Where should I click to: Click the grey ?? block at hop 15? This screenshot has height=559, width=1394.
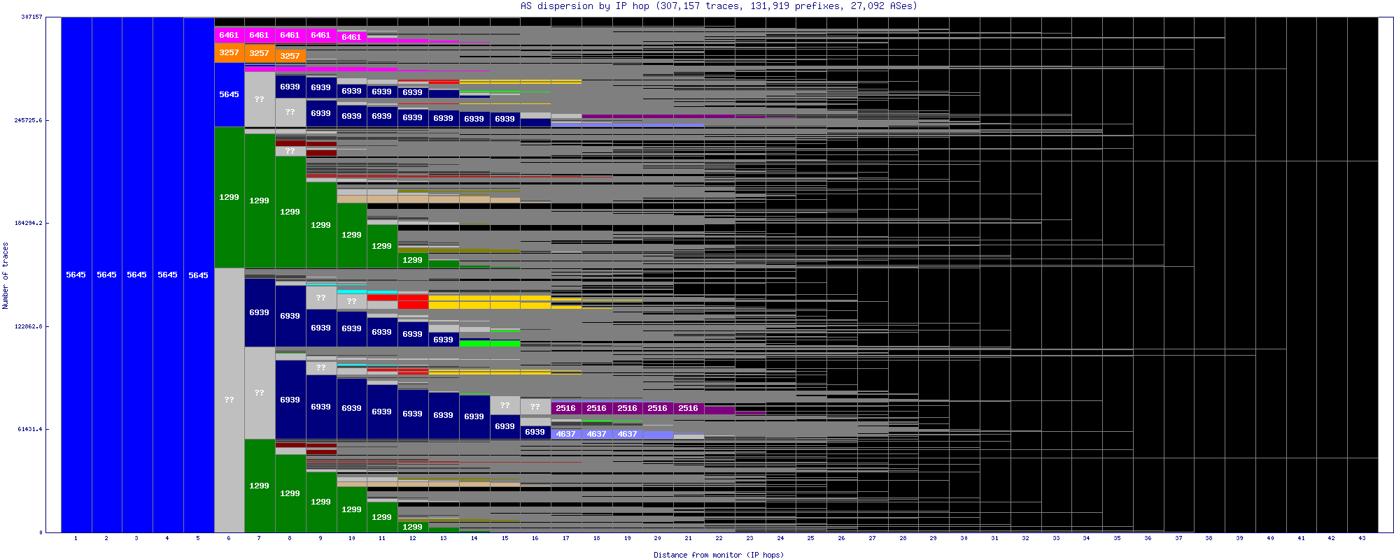505,405
